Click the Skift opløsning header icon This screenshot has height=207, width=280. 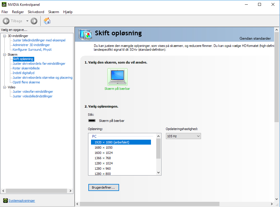(85, 35)
